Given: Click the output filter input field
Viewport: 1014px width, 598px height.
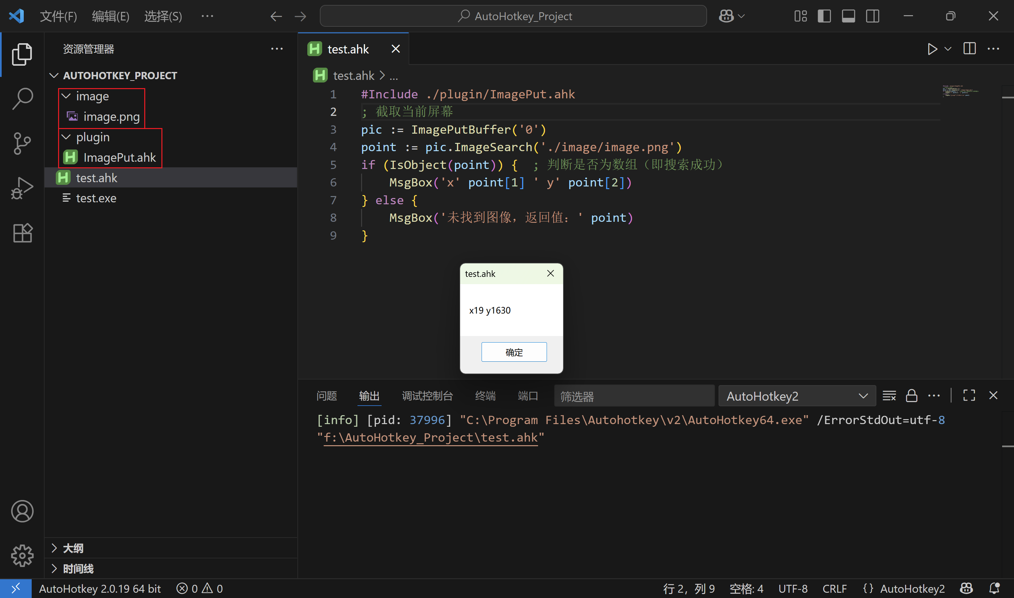Looking at the screenshot, I should tap(634, 396).
